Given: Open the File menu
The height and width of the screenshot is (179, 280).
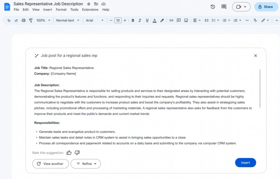Looking at the screenshot, I should pyautogui.click(x=16, y=10).
